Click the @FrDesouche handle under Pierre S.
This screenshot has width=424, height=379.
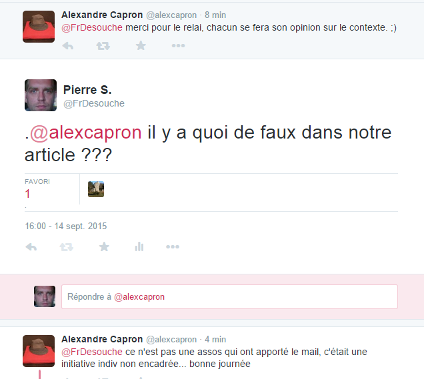[x=94, y=103]
